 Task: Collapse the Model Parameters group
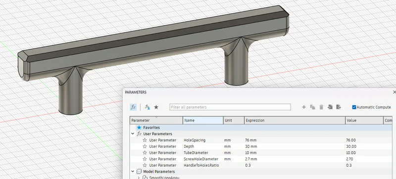click(133, 172)
